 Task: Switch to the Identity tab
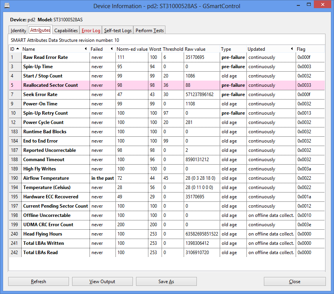pyautogui.click(x=19, y=31)
